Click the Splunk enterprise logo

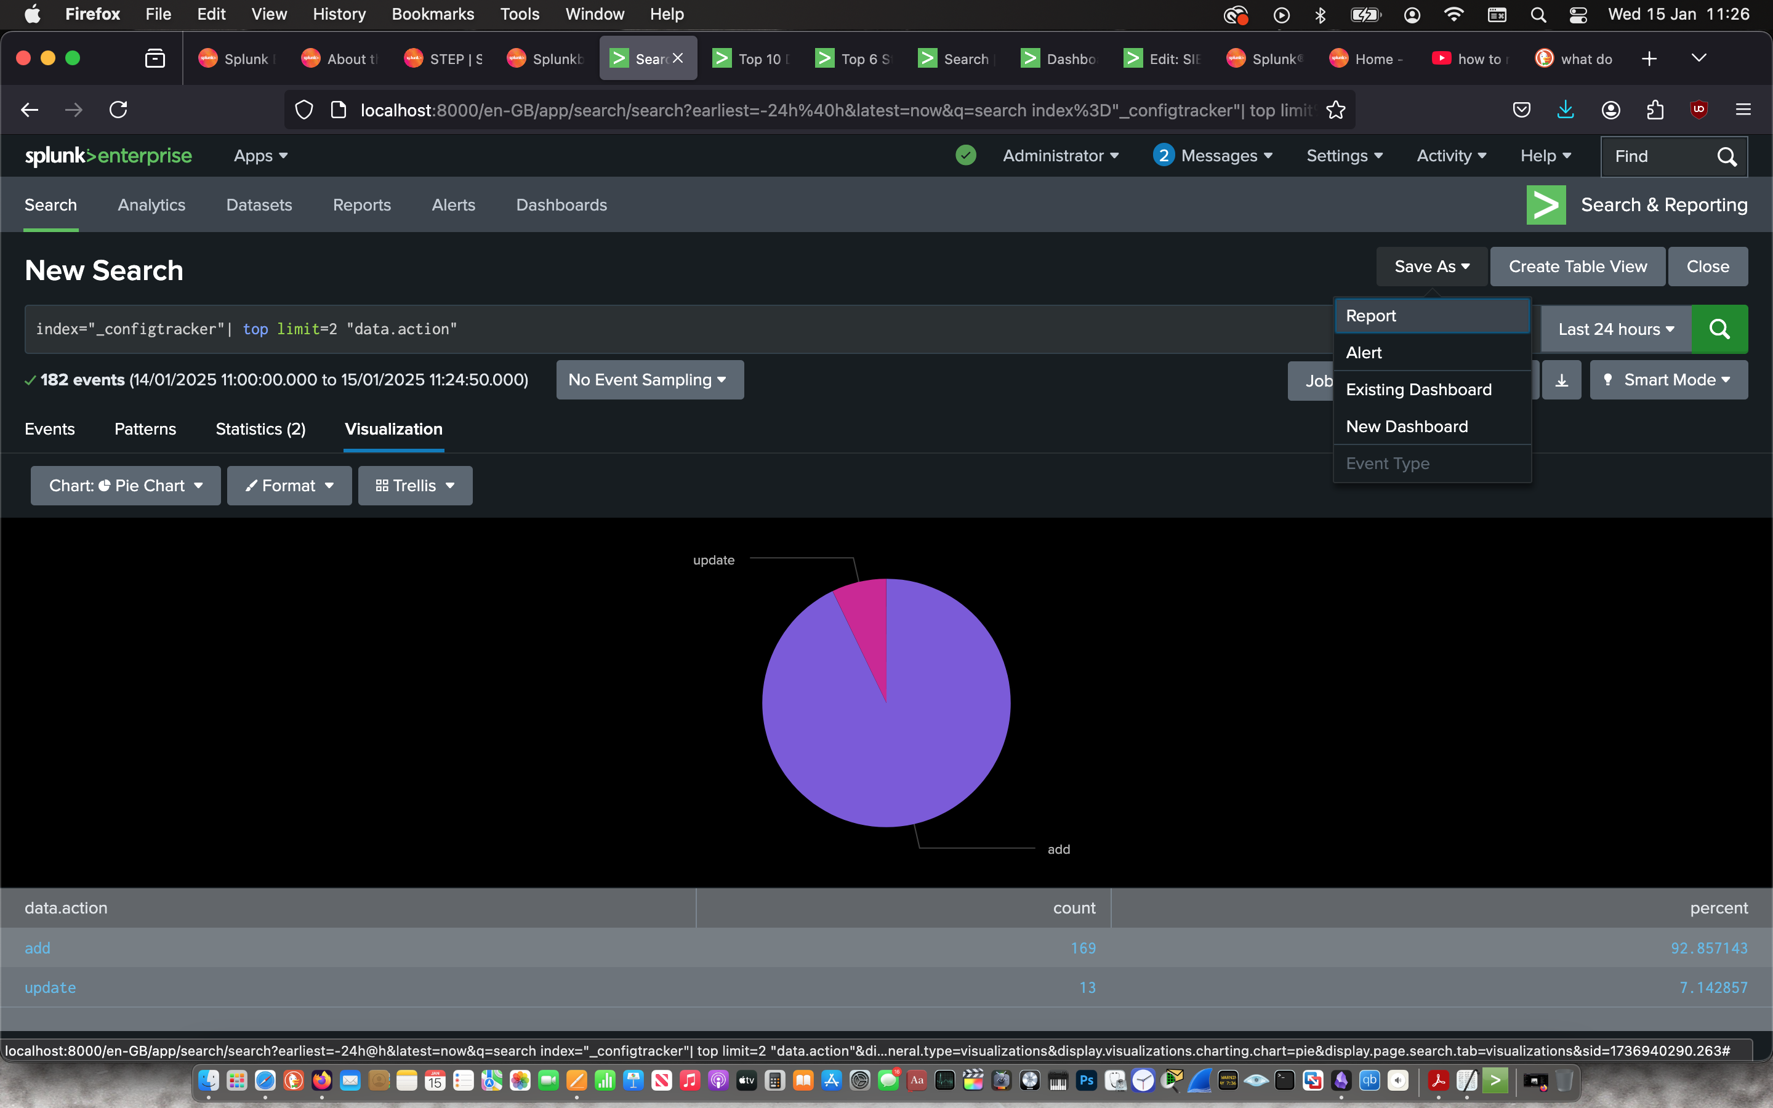[108, 155]
